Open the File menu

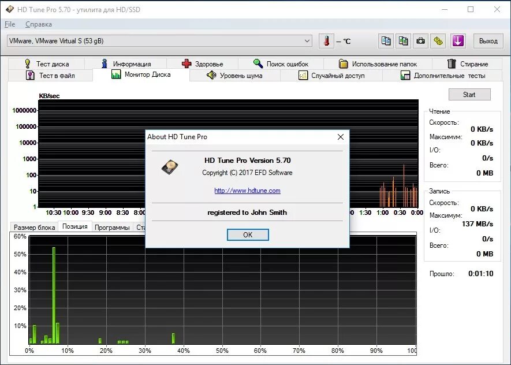[10, 24]
